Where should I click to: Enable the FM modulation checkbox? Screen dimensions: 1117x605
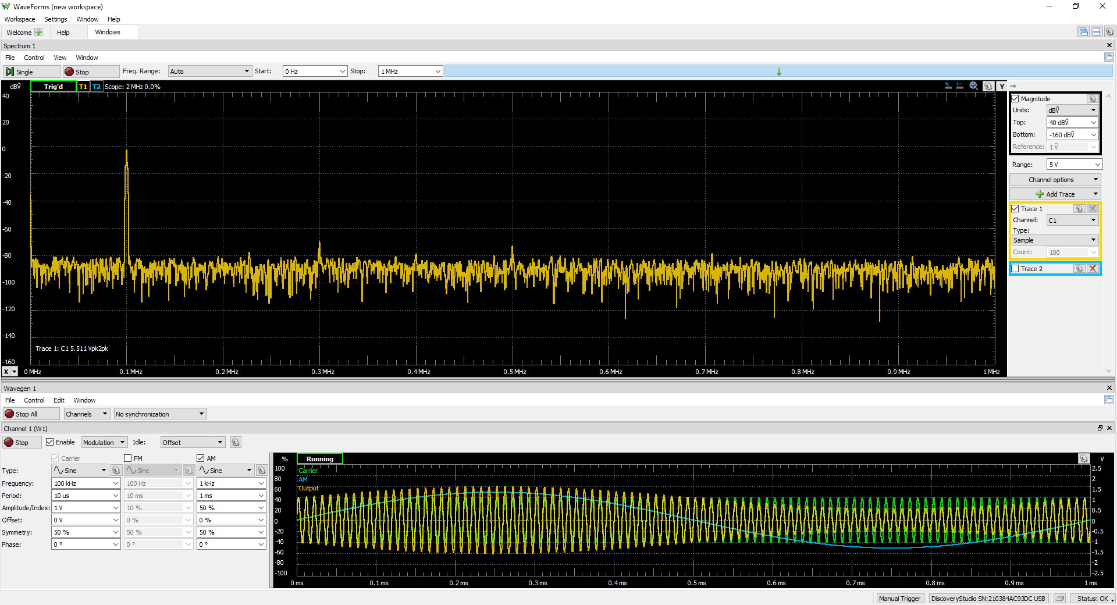pos(128,458)
